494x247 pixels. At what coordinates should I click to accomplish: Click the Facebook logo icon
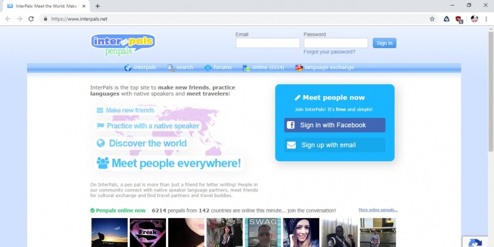click(x=291, y=125)
